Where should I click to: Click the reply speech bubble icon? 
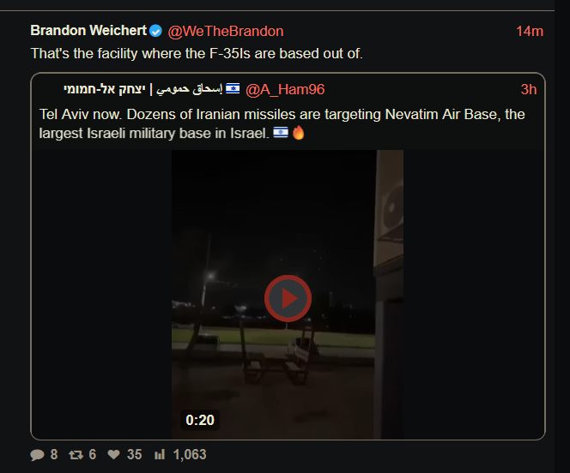[x=37, y=454]
